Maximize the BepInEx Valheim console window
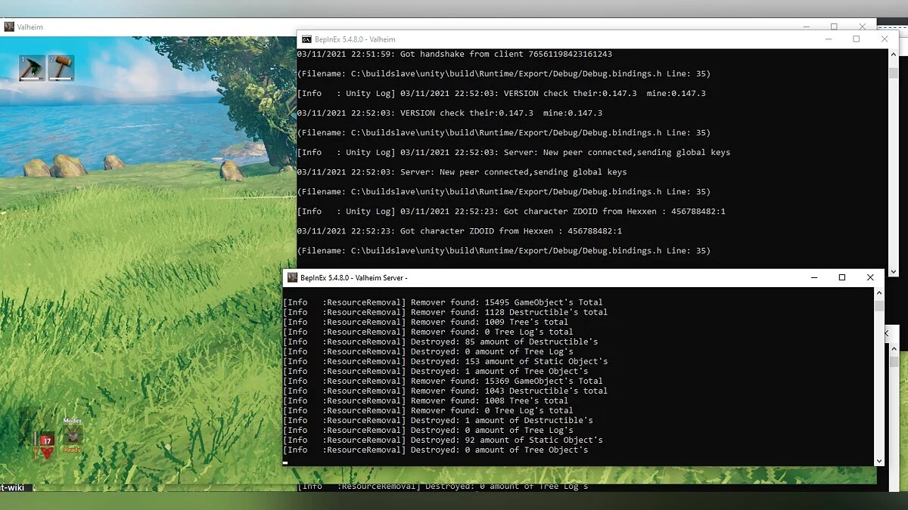Screen dimensions: 908x510 pos(857,39)
